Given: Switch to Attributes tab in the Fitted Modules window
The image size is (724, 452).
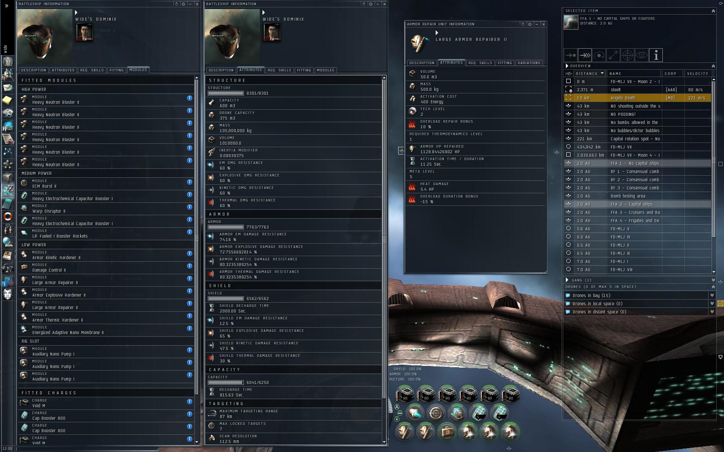Looking at the screenshot, I should coord(63,70).
